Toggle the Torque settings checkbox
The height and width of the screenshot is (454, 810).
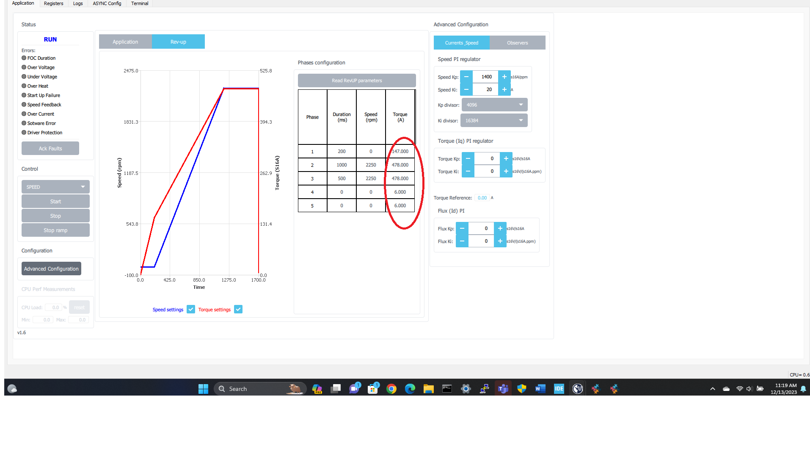[238, 309]
